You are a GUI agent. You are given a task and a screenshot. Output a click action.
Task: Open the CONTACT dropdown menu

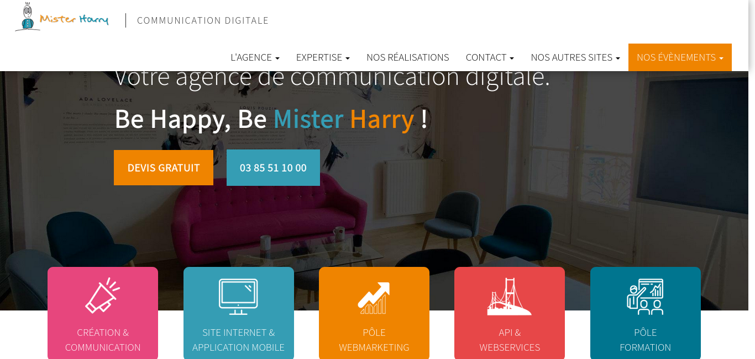pyautogui.click(x=490, y=57)
